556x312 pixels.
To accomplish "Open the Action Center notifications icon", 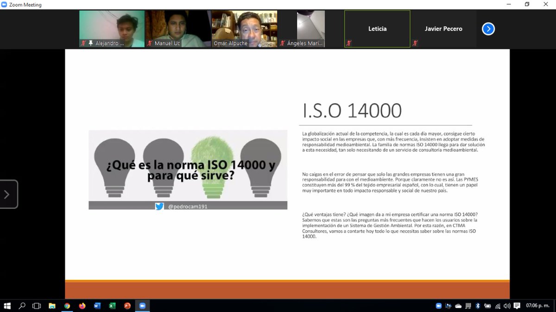I will [x=517, y=306].
